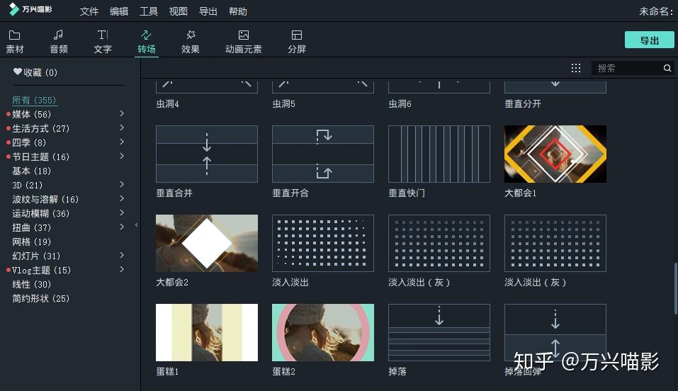Image resolution: width=678 pixels, height=391 pixels.
Task: Select the 所有 (355) category link
Action: tap(34, 101)
